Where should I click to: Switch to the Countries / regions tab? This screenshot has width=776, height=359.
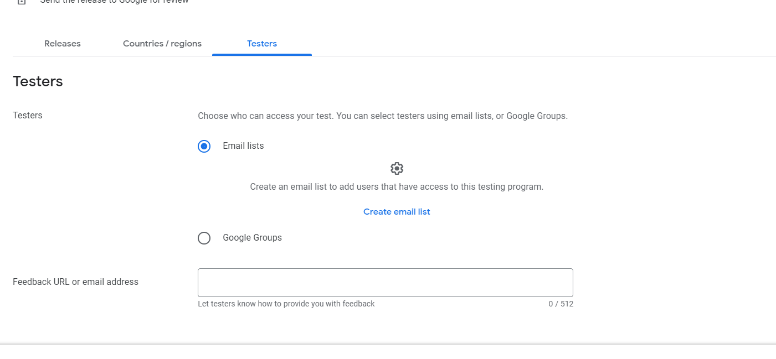coord(162,44)
